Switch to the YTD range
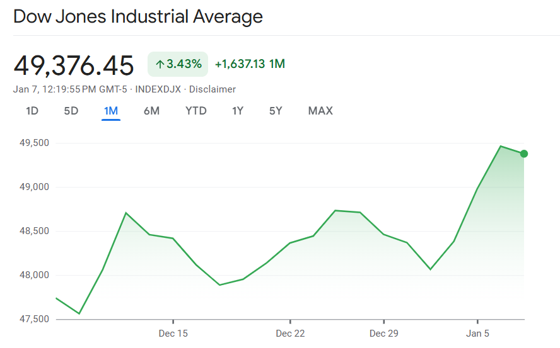This screenshot has height=348, width=560. [x=196, y=111]
